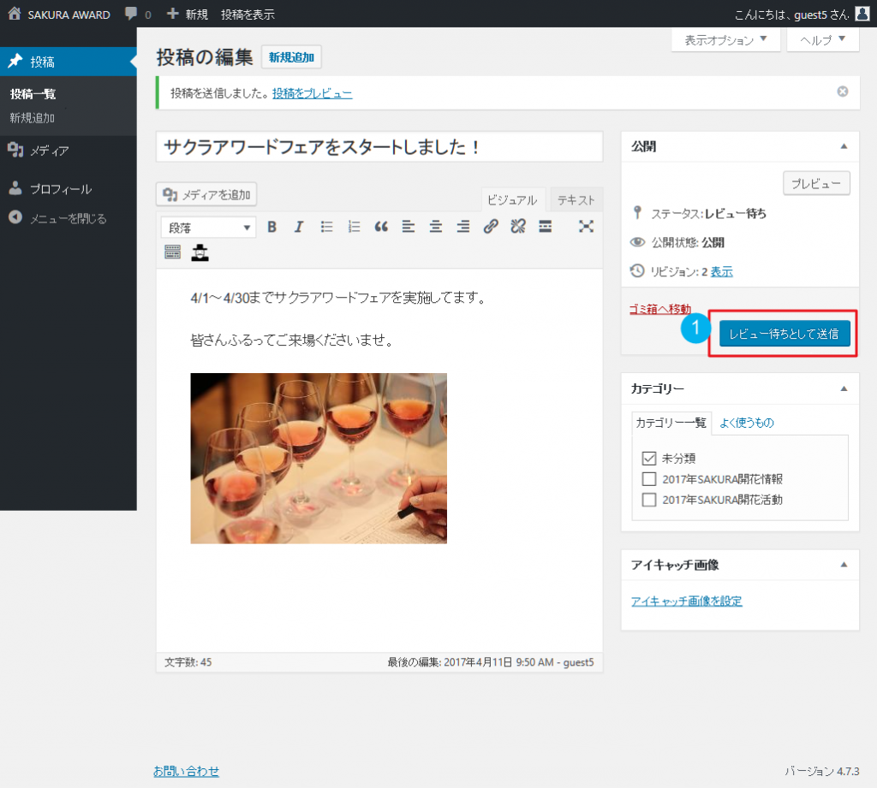Check the 2017年SAKURA開花情報 category

[x=649, y=479]
